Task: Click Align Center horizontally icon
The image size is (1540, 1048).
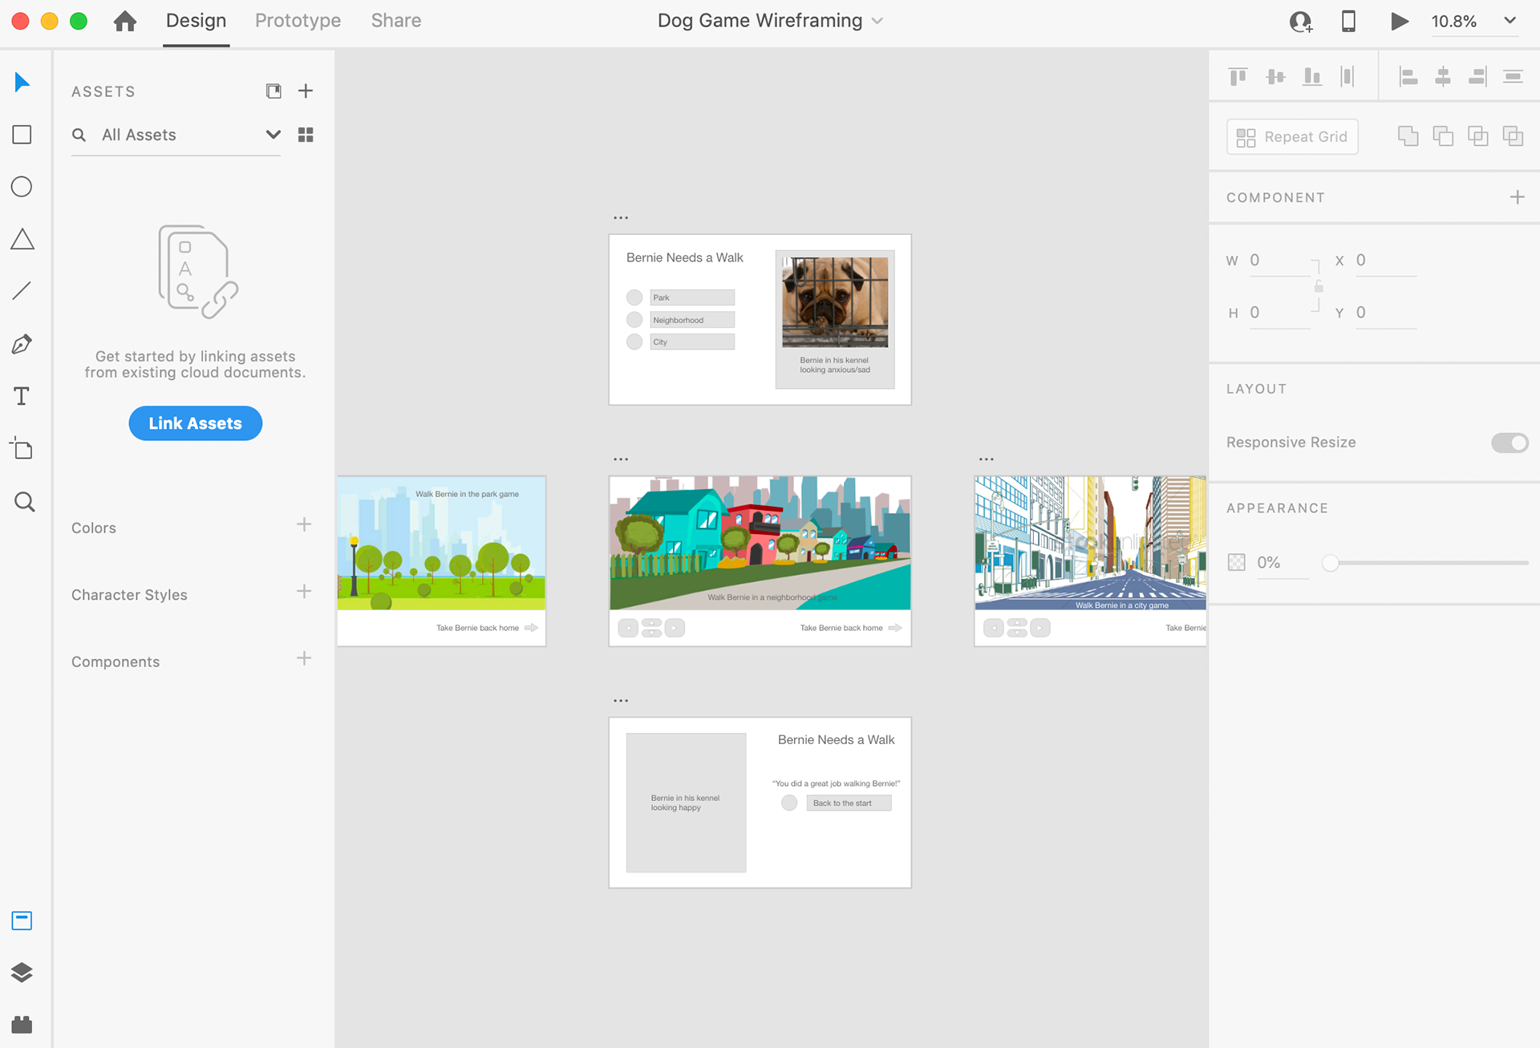Action: click(1443, 76)
